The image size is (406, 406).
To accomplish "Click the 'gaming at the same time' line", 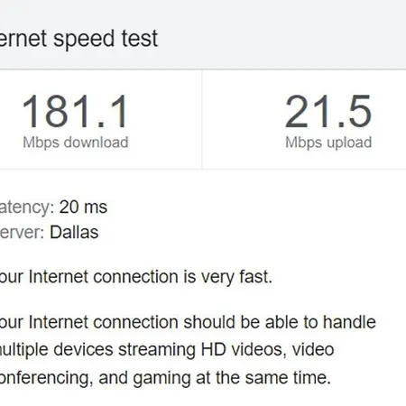I will point(165,378).
